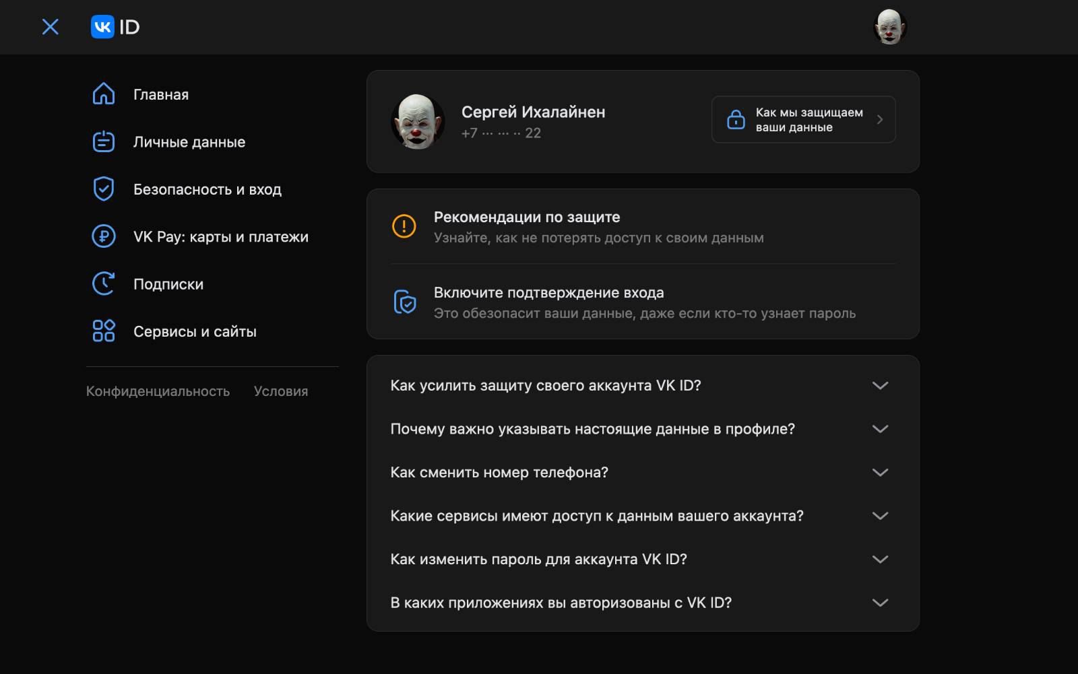Open the Конфиденциальность link
Image resolution: width=1078 pixels, height=674 pixels.
[x=158, y=391]
